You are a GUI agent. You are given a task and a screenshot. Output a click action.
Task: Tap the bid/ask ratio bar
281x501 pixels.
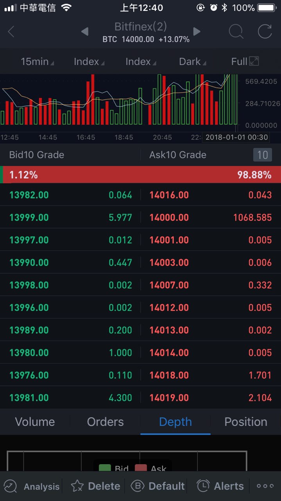click(140, 175)
